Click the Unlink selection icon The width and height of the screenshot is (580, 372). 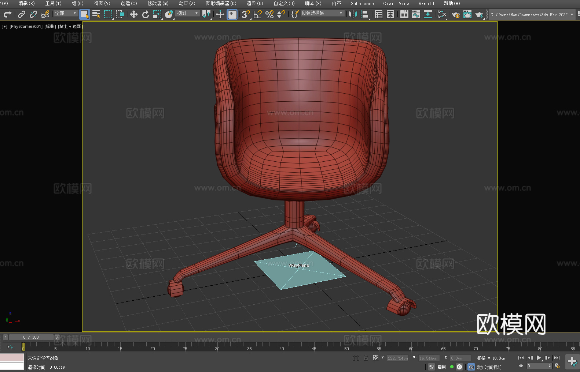(33, 14)
